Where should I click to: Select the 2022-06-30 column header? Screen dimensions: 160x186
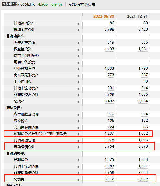tap(104, 16)
